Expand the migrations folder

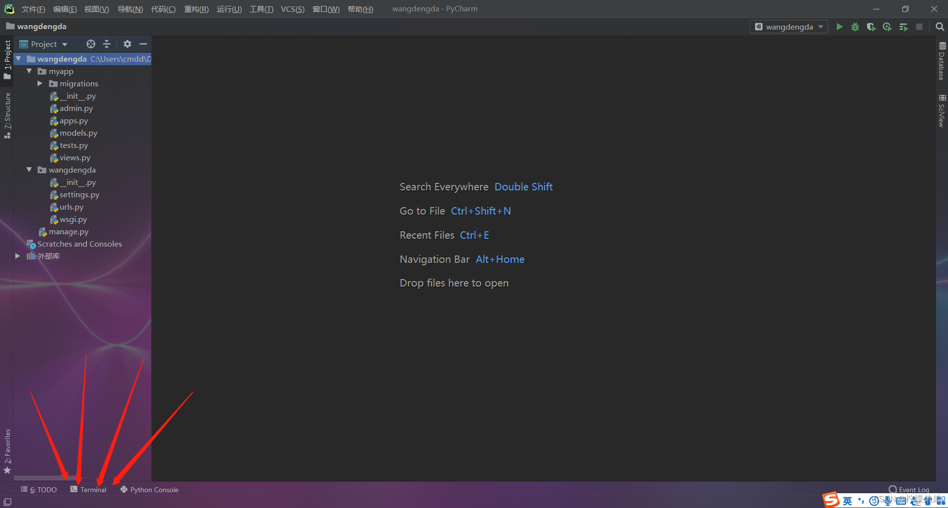(40, 83)
